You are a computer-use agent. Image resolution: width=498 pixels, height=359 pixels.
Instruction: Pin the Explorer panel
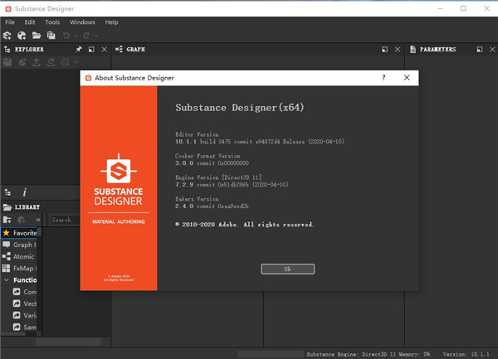click(79, 49)
